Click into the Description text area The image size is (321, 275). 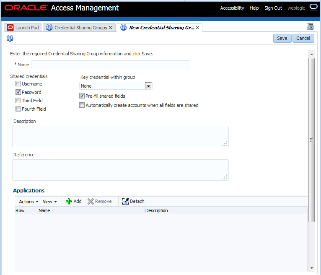click(120, 136)
